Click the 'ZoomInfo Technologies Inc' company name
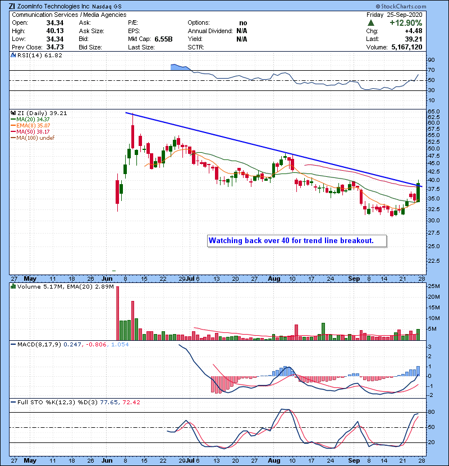This screenshot has height=466, width=449. click(53, 6)
